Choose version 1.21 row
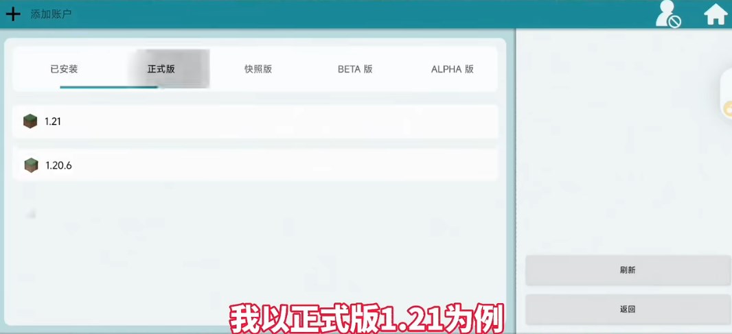 (x=255, y=121)
